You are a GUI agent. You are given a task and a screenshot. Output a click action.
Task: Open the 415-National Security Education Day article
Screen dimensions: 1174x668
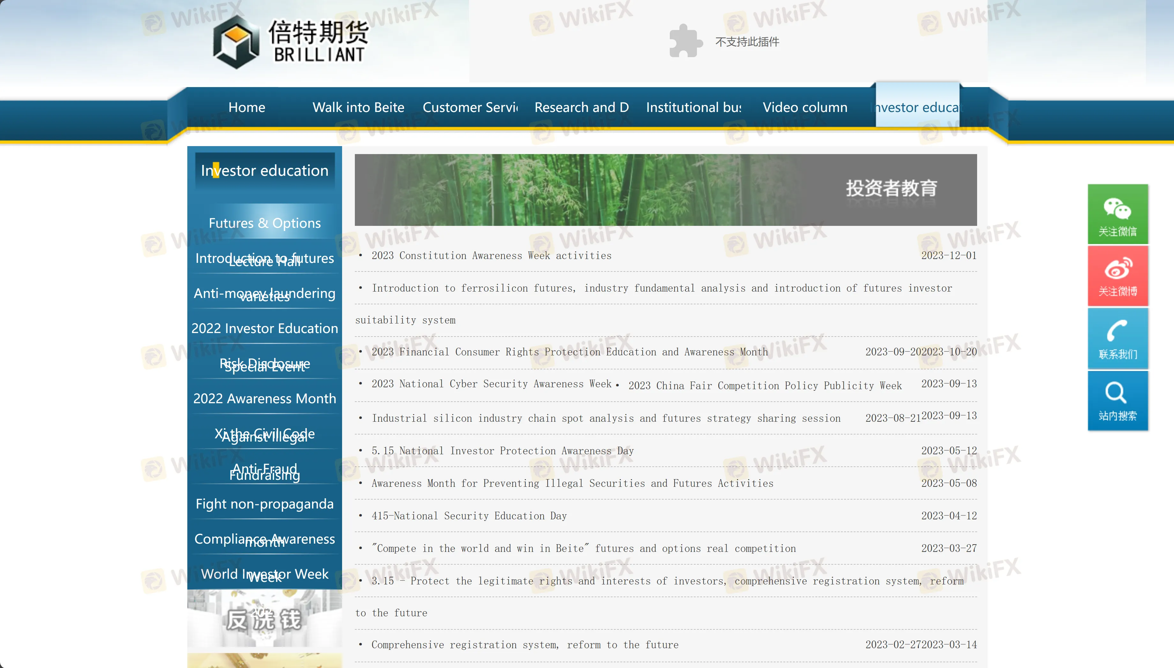[469, 516]
